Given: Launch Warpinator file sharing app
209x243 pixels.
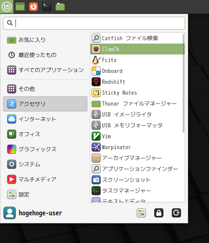Looking at the screenshot, I should pos(137,147).
